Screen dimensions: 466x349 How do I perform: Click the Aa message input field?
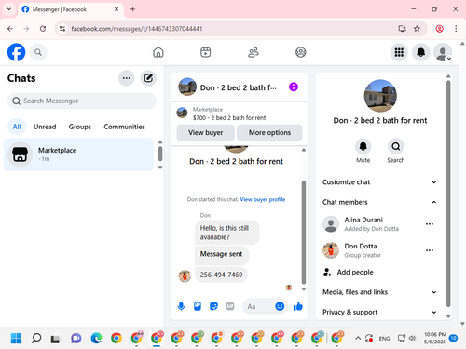(x=258, y=306)
